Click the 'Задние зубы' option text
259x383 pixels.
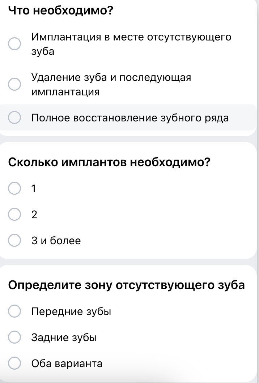tap(64, 338)
